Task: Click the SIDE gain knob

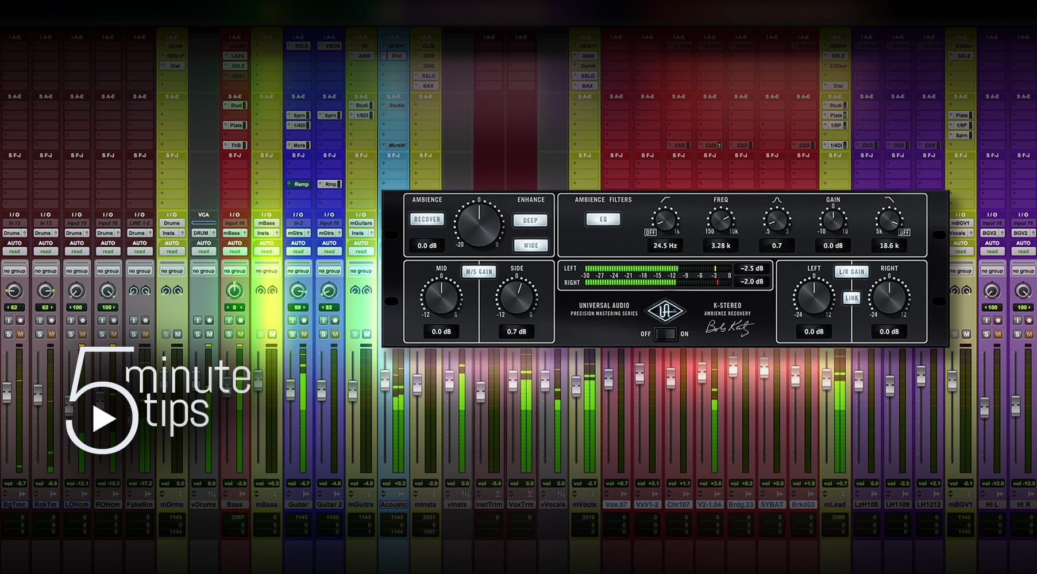Action: (516, 297)
